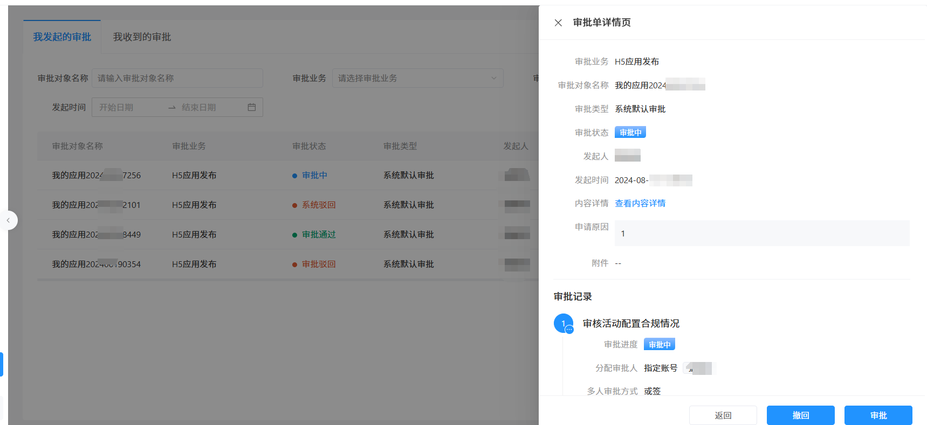Click the 开始日期 date field
Screen dimensions: 927x425
129,107
